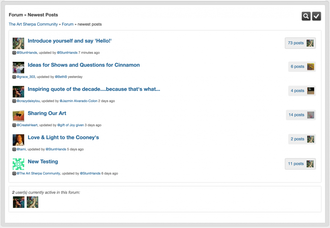The width and height of the screenshot is (330, 228).
Task: Click icon before @The Art Sherpa Community
Action: [14, 173]
